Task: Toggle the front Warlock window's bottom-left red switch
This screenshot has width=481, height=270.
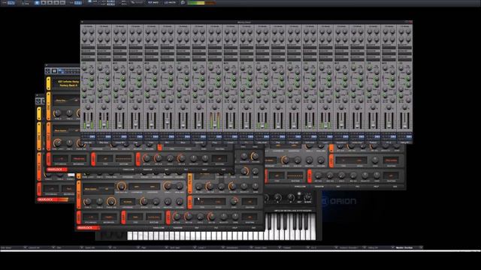Action: point(78,217)
